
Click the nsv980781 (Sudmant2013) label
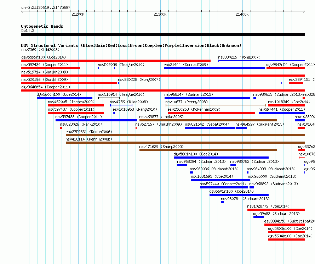point(245,199)
